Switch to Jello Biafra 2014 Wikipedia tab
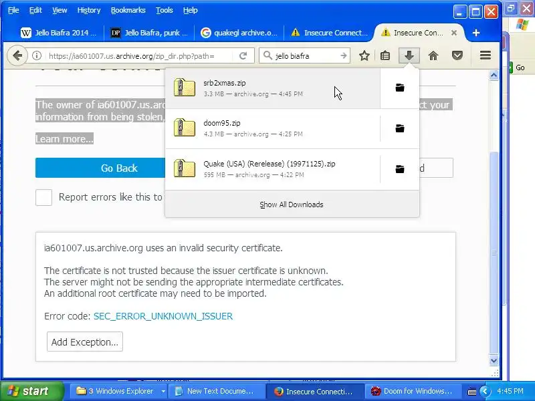The width and height of the screenshot is (535, 401). [x=59, y=33]
